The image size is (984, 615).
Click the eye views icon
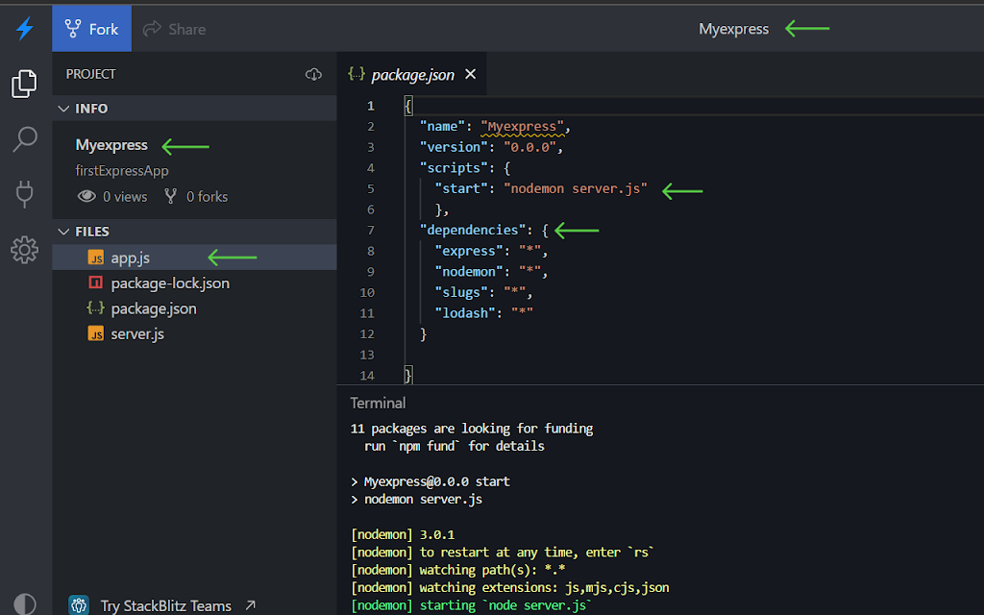coord(86,196)
